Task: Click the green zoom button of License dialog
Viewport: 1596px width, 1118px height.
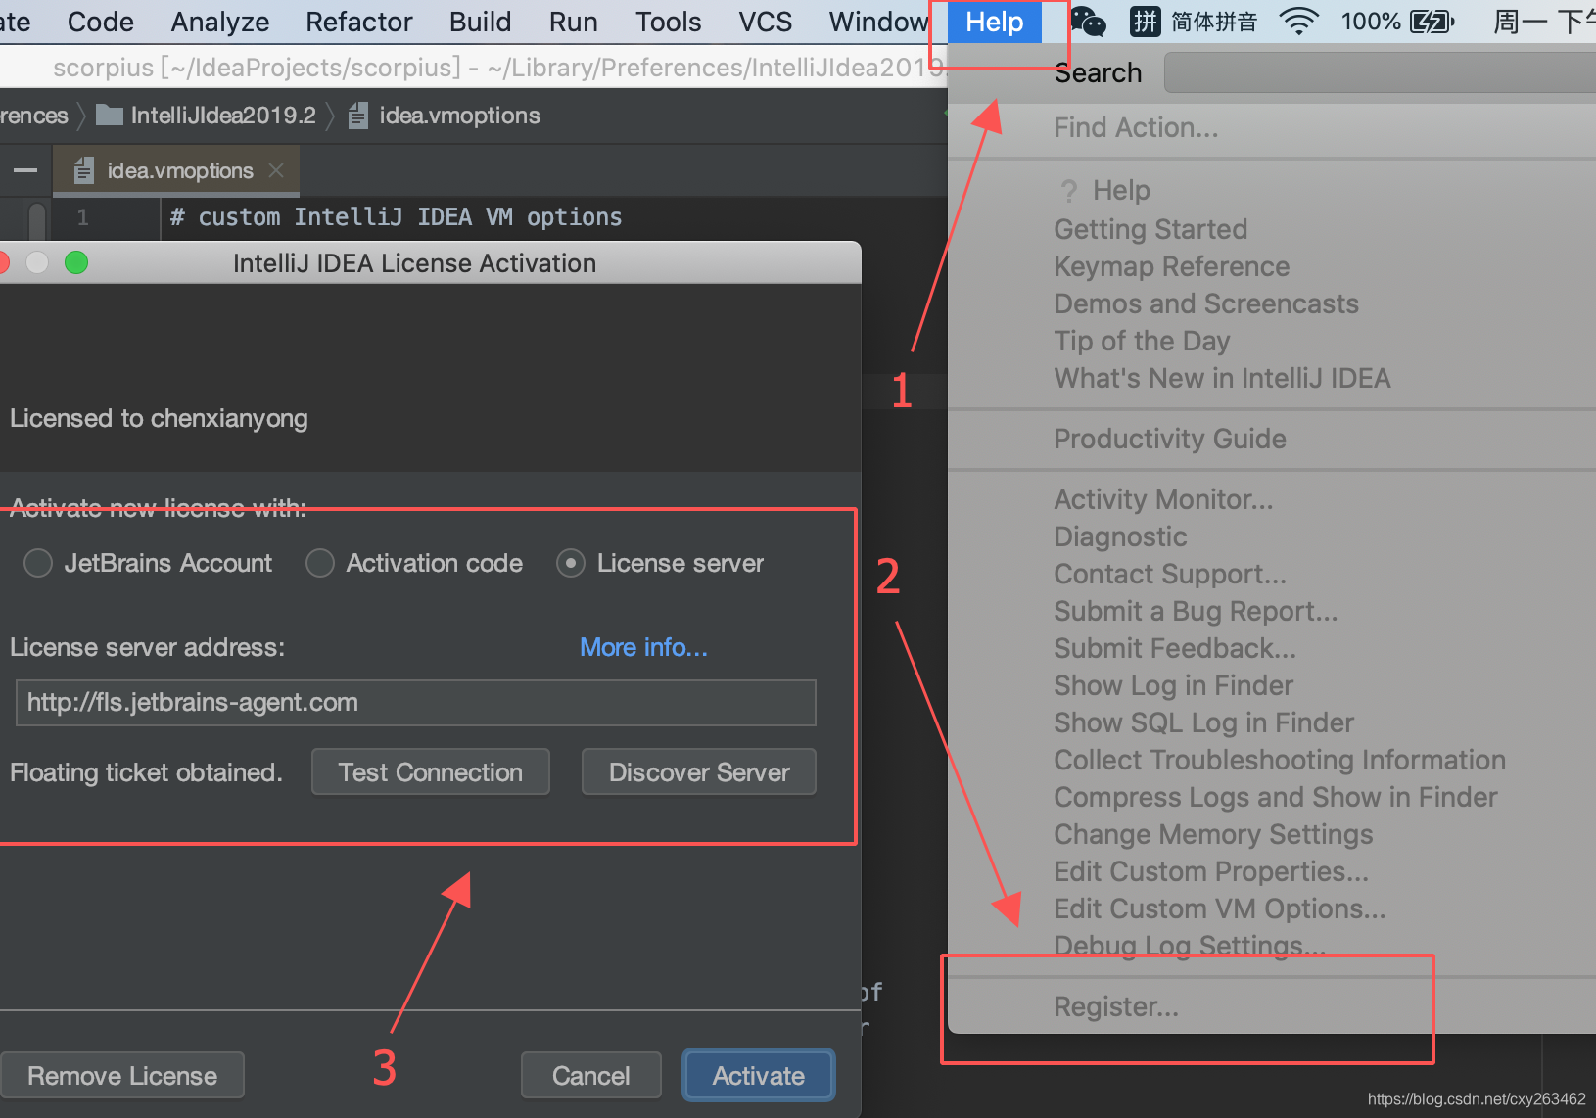Action: [x=76, y=262]
